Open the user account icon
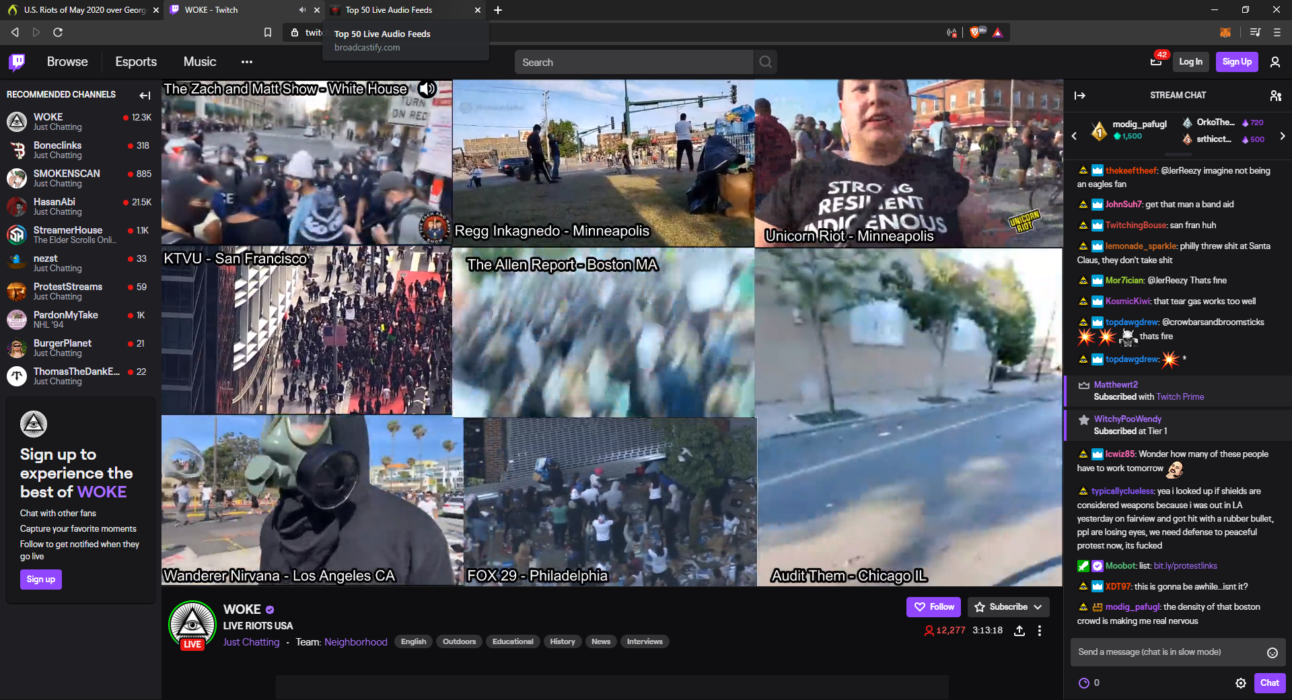The width and height of the screenshot is (1292, 700). click(1275, 62)
